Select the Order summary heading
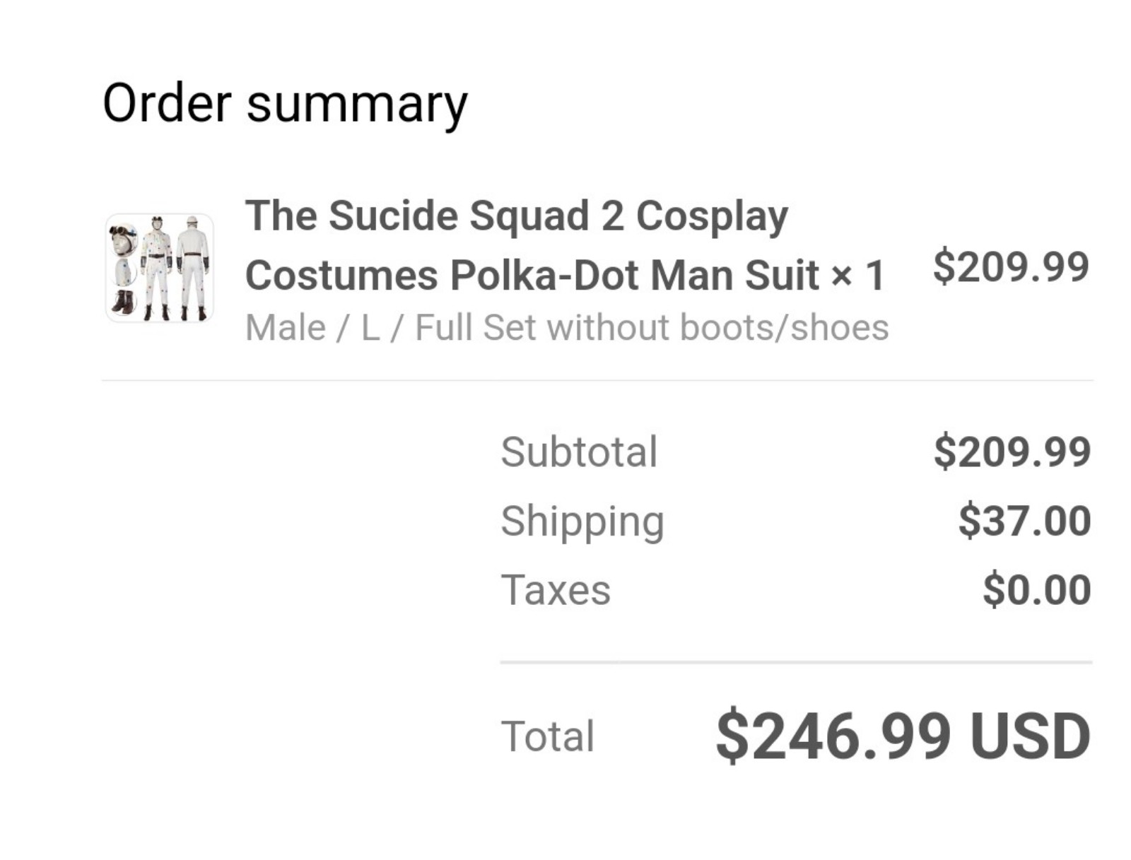Screen dimensions: 1131x860 point(285,104)
